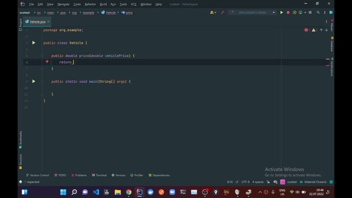The width and height of the screenshot is (352, 198).
Task: Open the Profiler tool window
Action: pyautogui.click(x=137, y=175)
